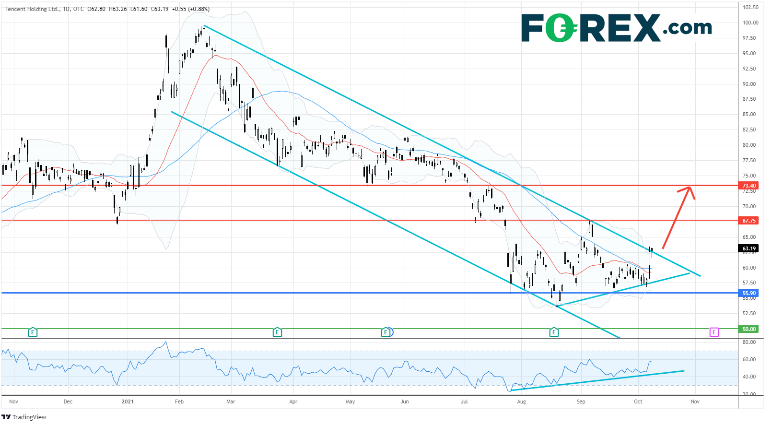Screen dimensions: 772x425
Task: Click the FOREX.com logo
Action: 616,28
